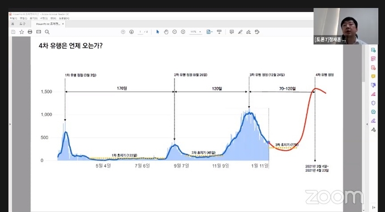The height and width of the screenshot is (212, 385).
Task: Collapse the right tools pane arrow
Action: [367, 124]
